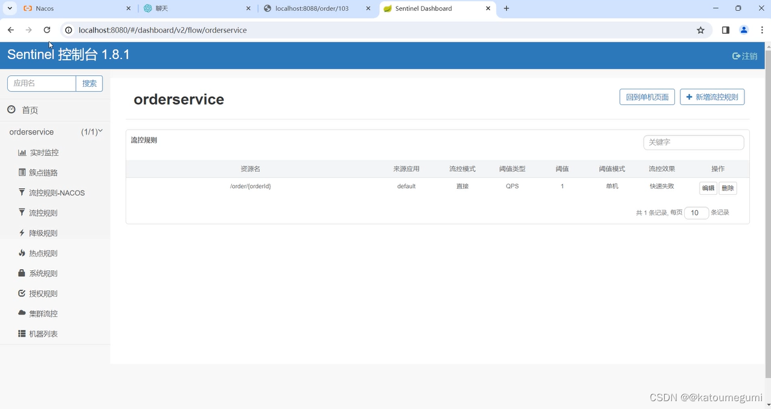Select the orderservice app in sidebar
Image resolution: width=771 pixels, height=409 pixels.
tap(31, 132)
